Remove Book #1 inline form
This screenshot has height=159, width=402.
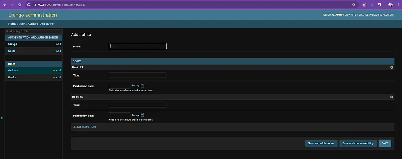click(x=391, y=67)
